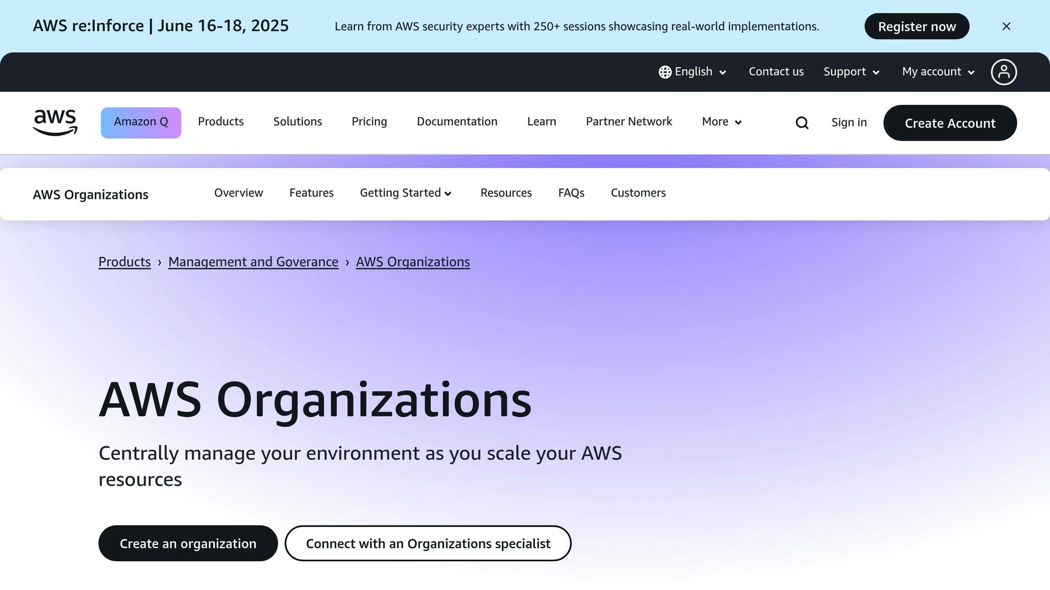
Task: Open the Solutions nav menu
Action: coord(297,122)
